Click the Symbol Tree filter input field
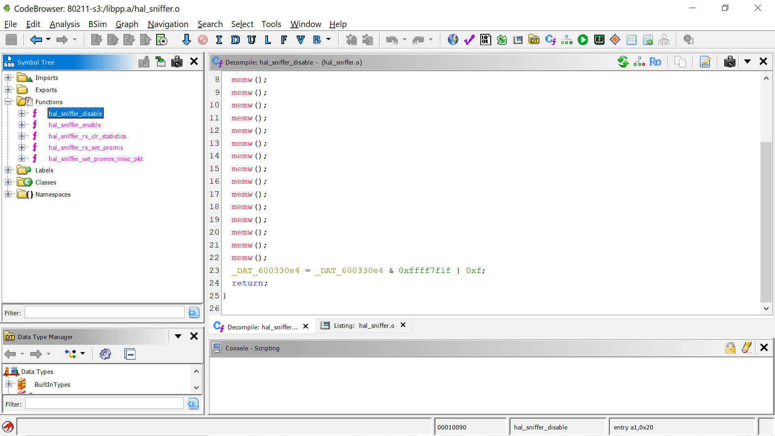The image size is (775, 436). pyautogui.click(x=104, y=312)
